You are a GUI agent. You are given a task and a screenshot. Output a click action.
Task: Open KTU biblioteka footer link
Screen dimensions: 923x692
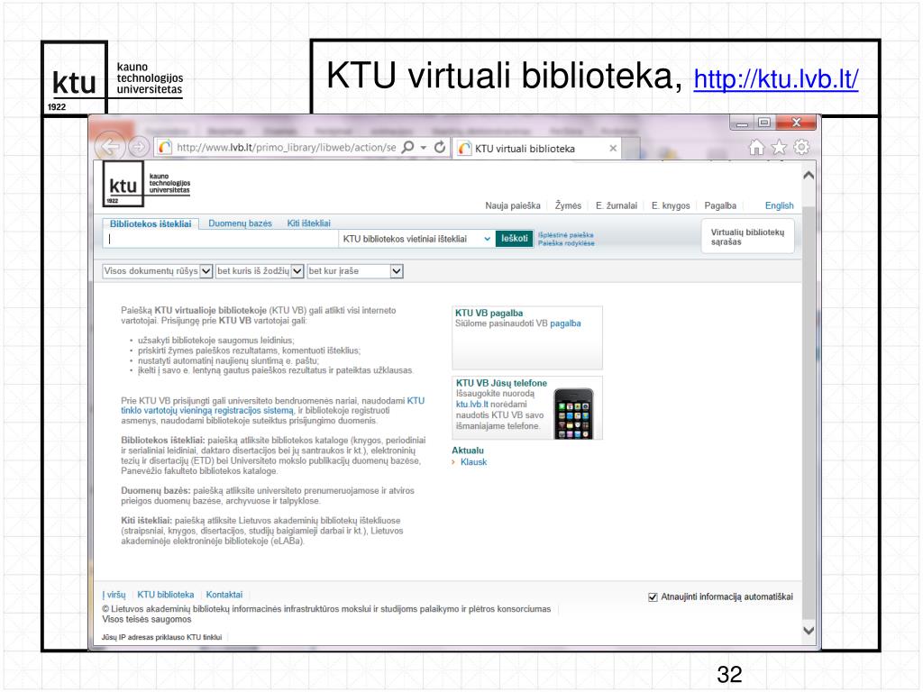pos(166,595)
